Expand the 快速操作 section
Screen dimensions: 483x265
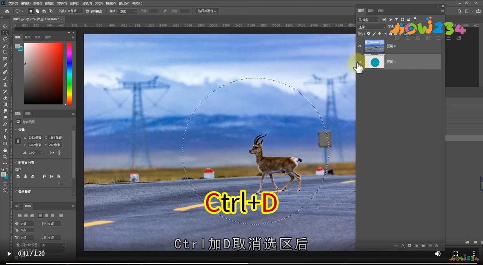pos(16,191)
